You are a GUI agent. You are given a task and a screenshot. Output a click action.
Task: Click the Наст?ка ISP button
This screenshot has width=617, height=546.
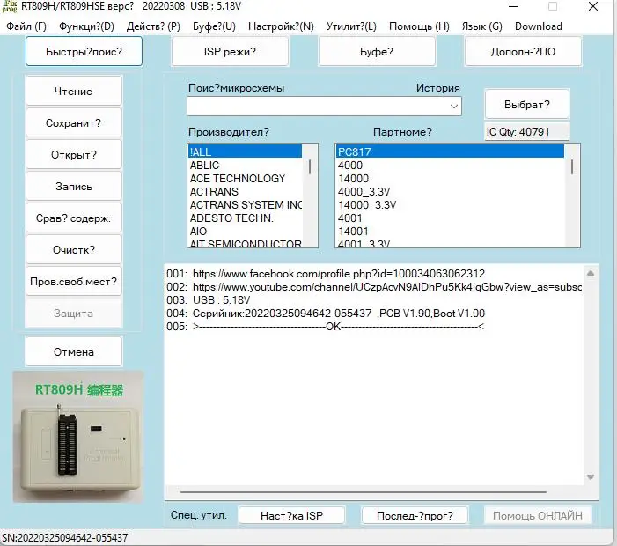[291, 515]
